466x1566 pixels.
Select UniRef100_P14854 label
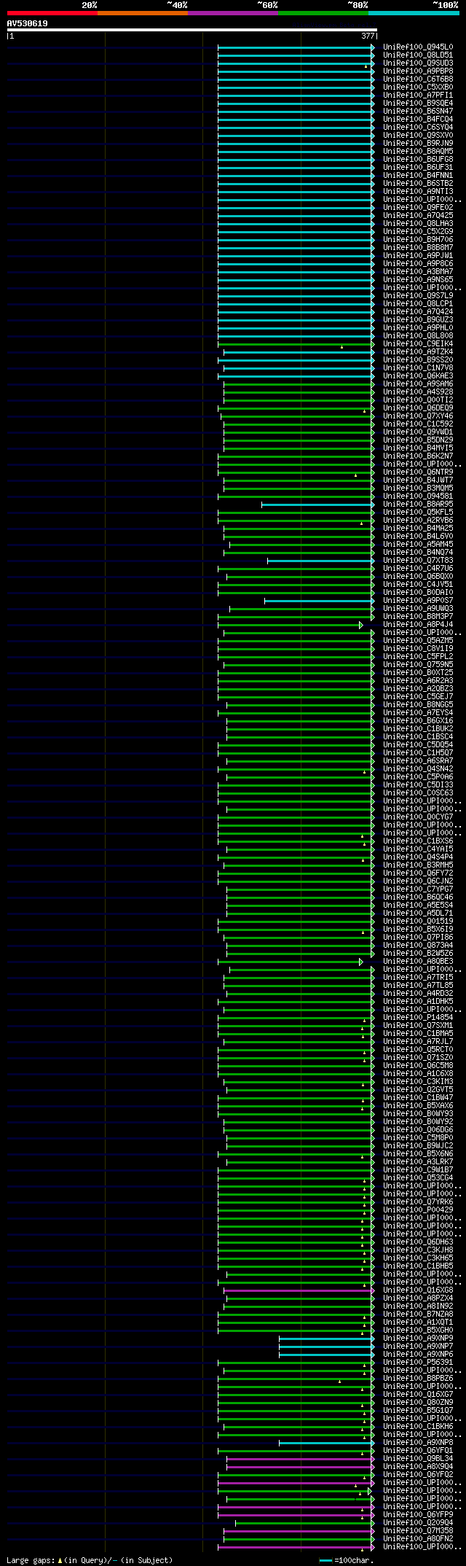[418, 1017]
